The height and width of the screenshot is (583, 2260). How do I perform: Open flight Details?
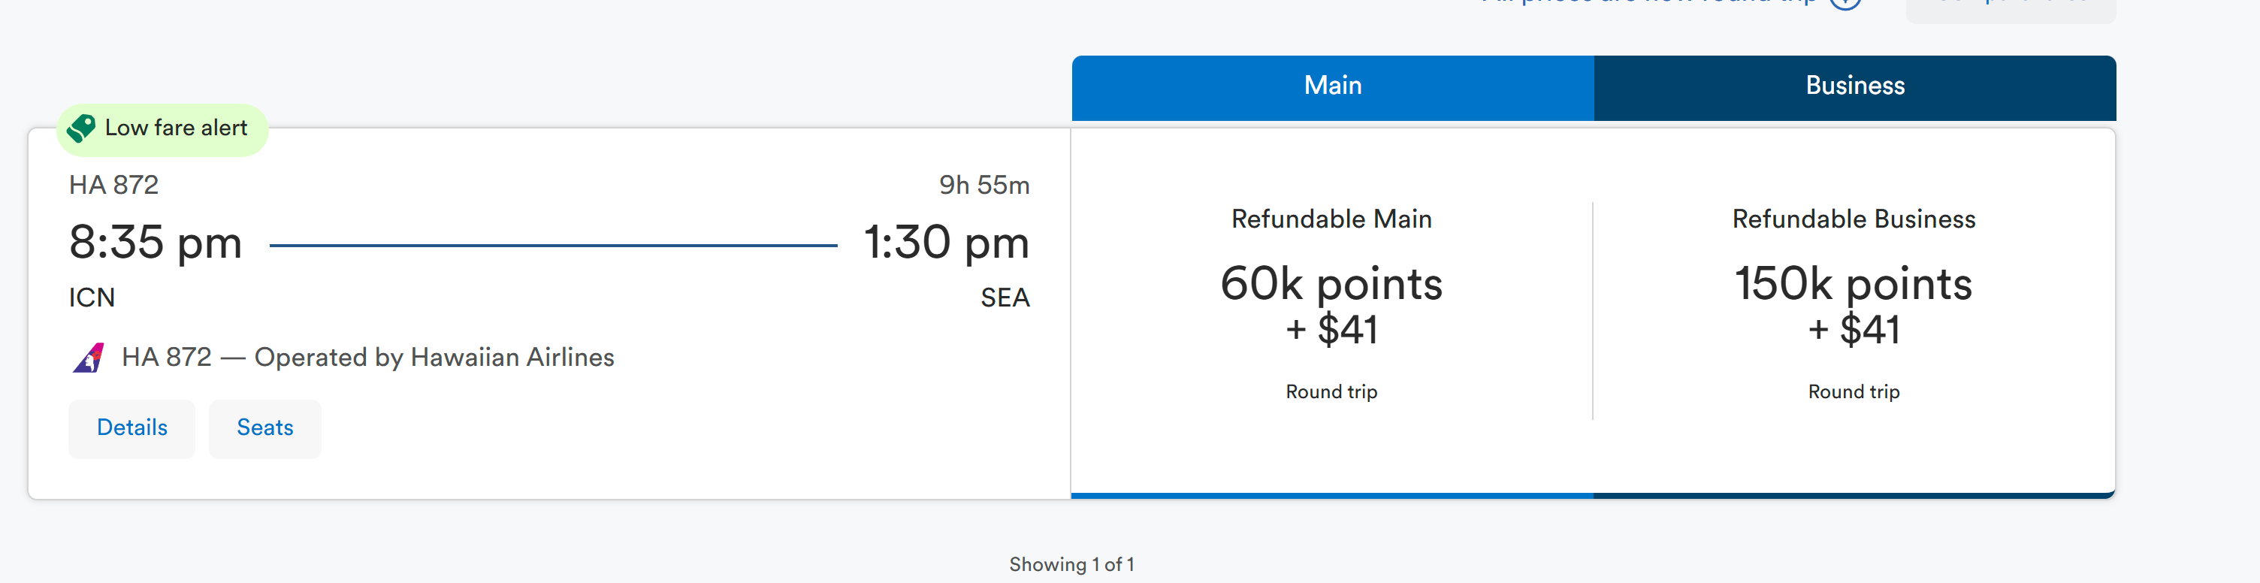click(131, 427)
